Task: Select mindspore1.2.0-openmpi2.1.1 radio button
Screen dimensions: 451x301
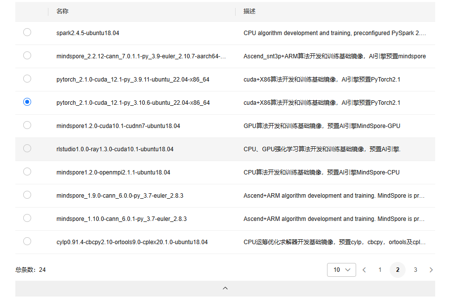Action: tap(27, 172)
